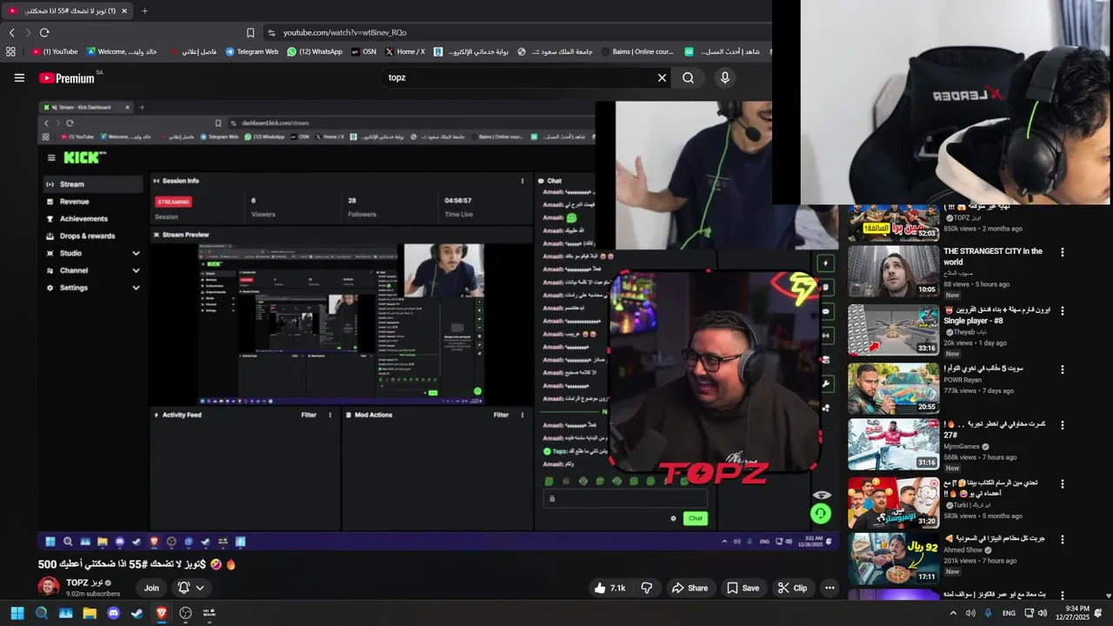Open the '(1) YouTube' bookmark
The width and height of the screenshot is (1113, 626).
(x=55, y=51)
